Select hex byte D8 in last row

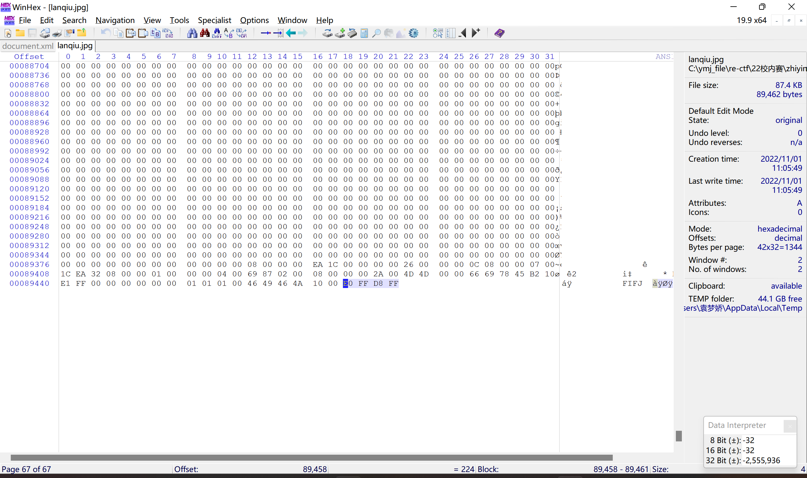pos(378,284)
